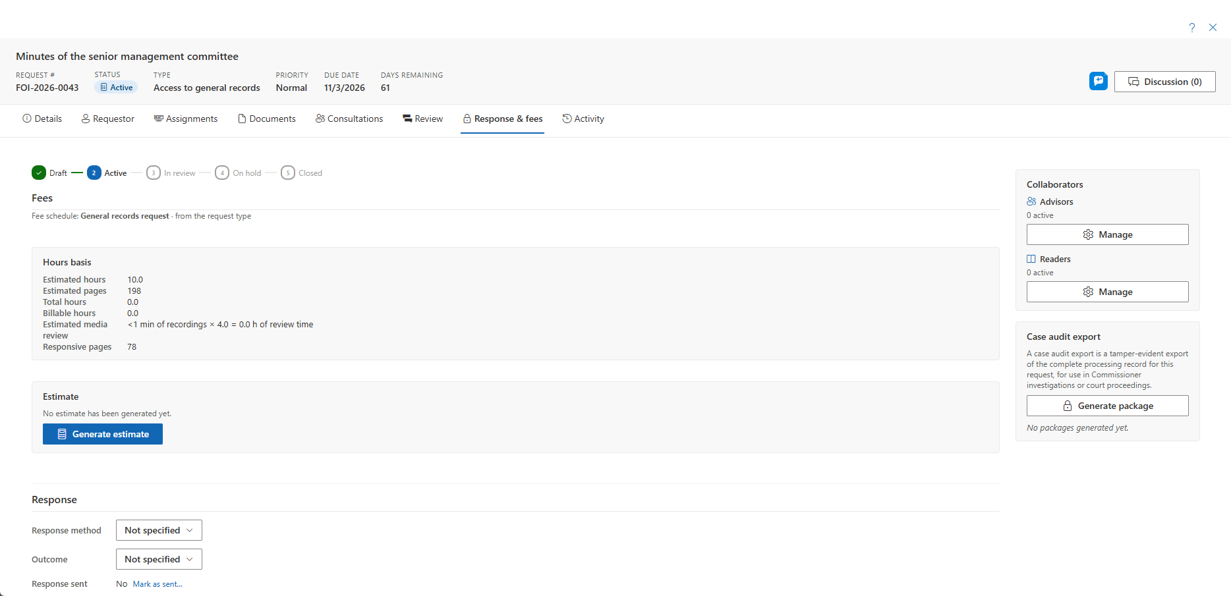Select step 5 Closed circle

(288, 173)
